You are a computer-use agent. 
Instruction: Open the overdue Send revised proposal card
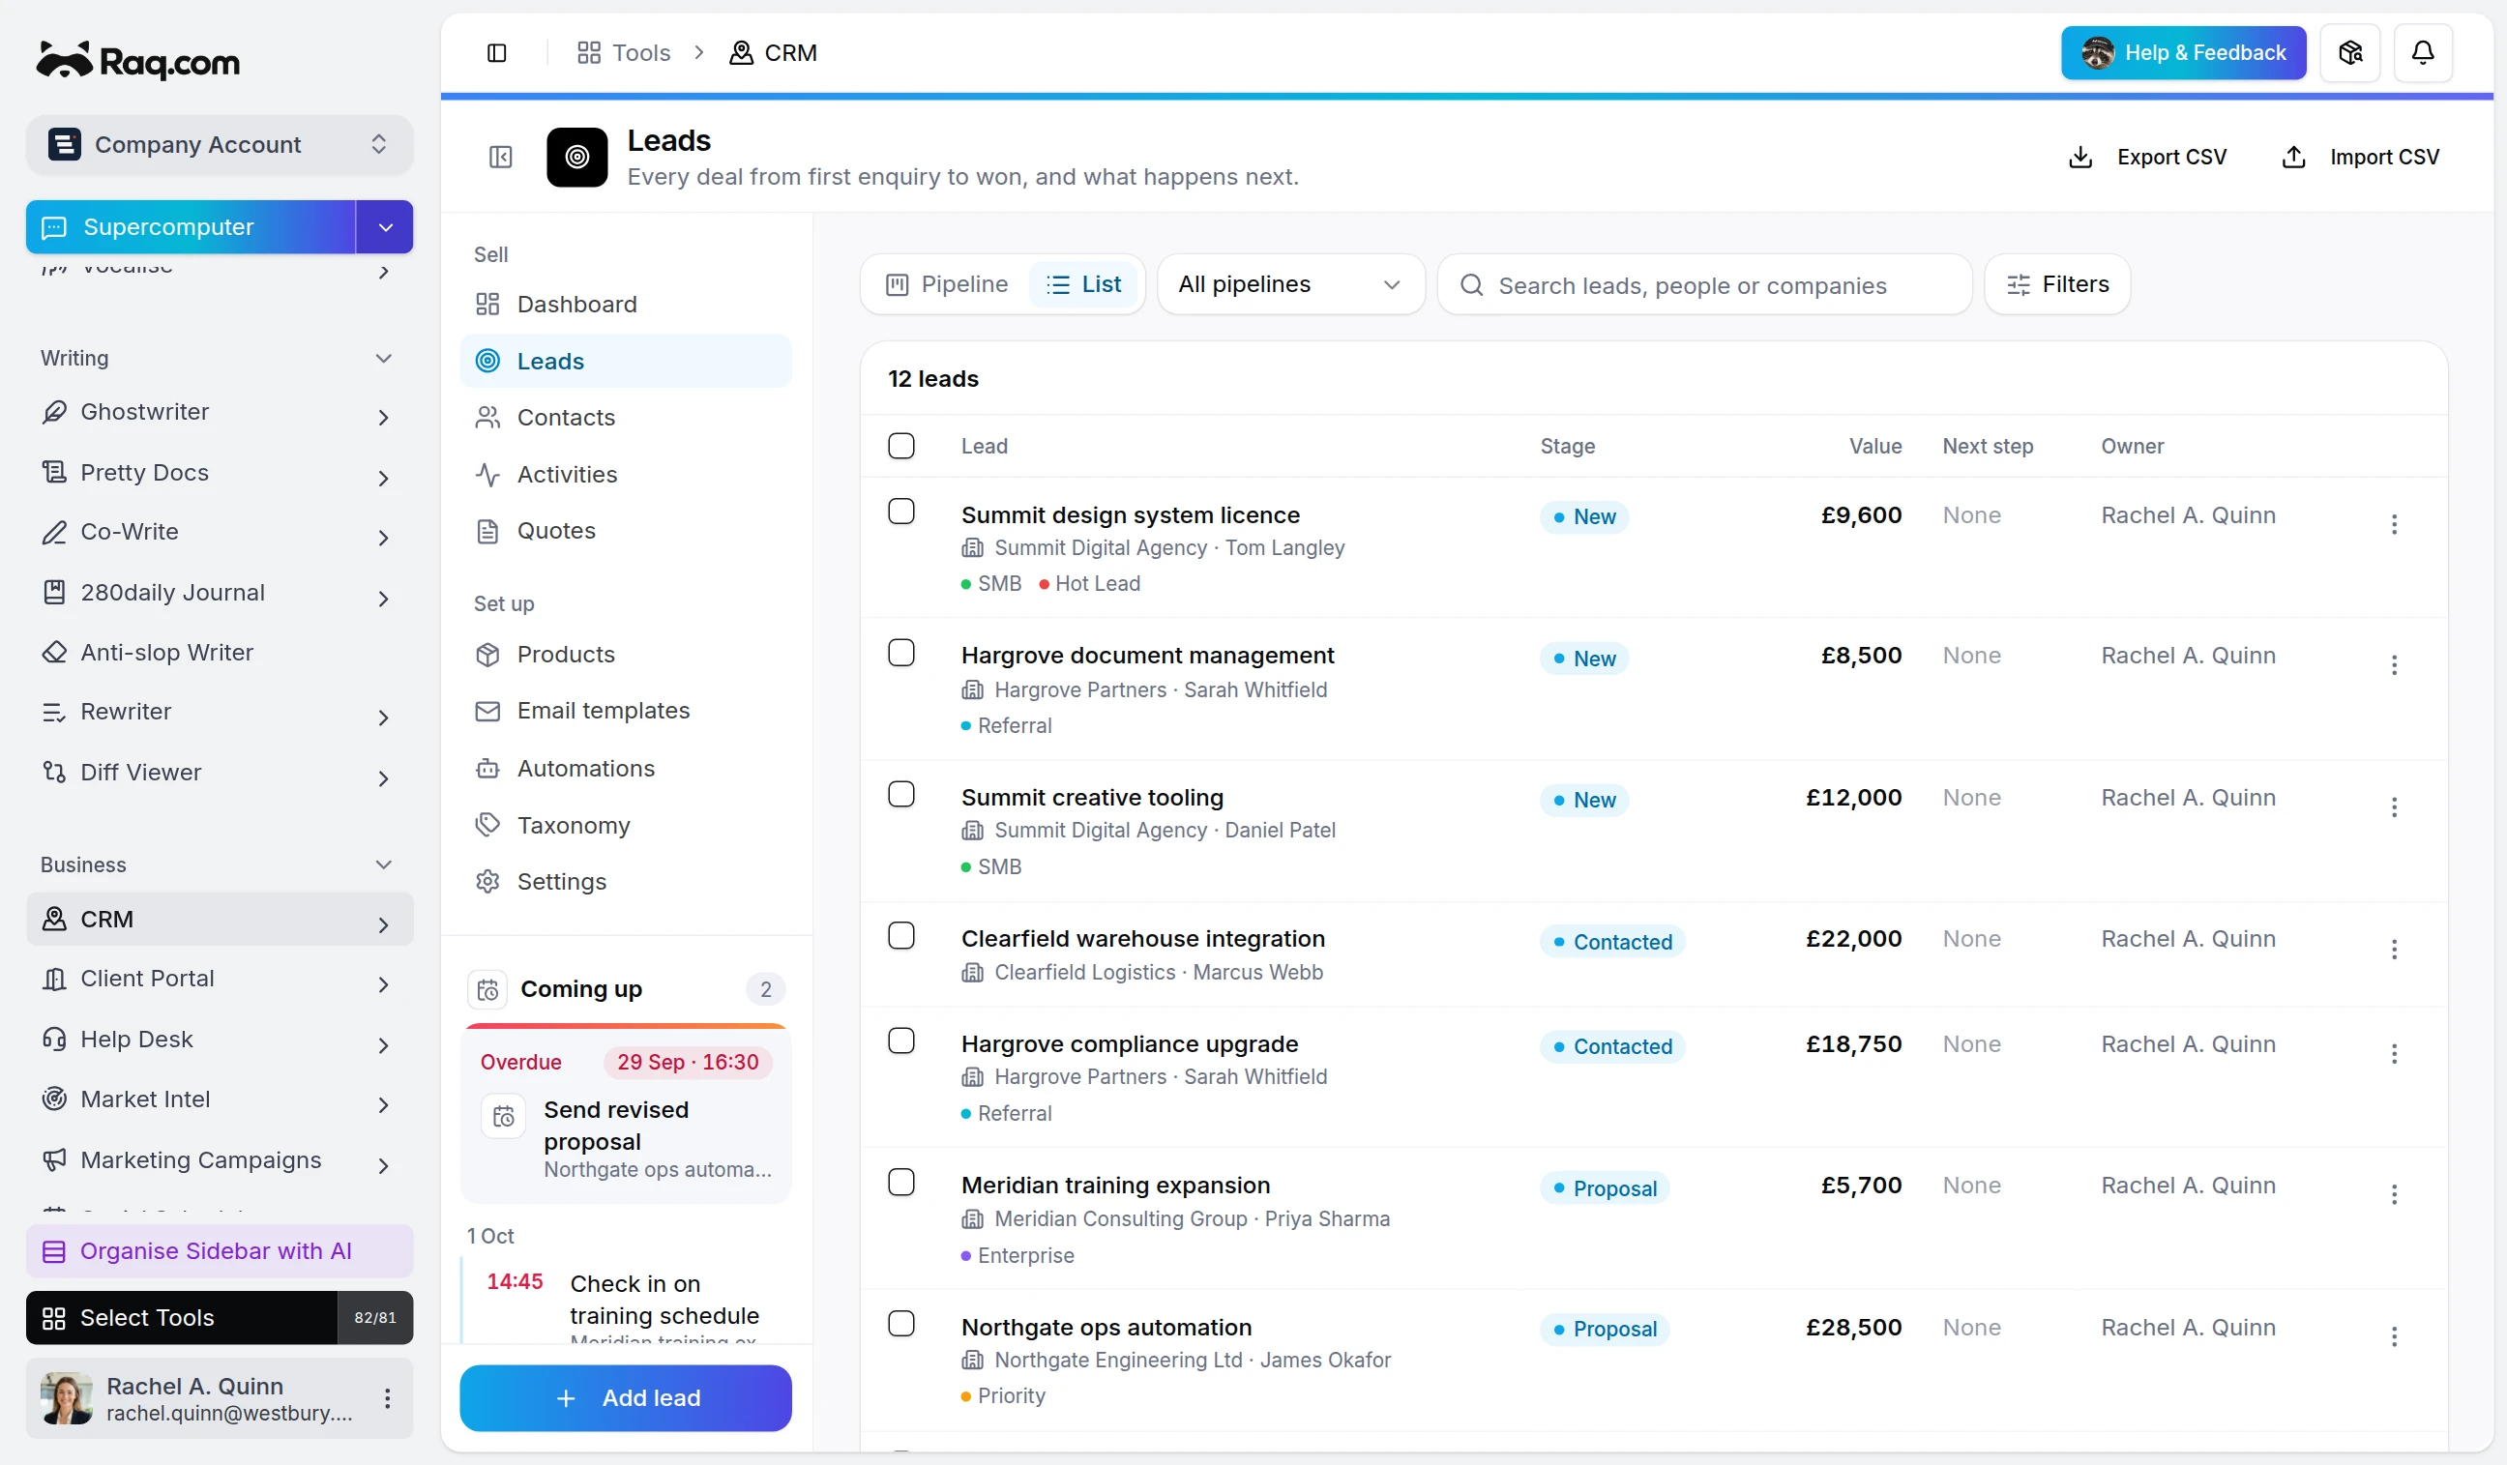[626, 1114]
